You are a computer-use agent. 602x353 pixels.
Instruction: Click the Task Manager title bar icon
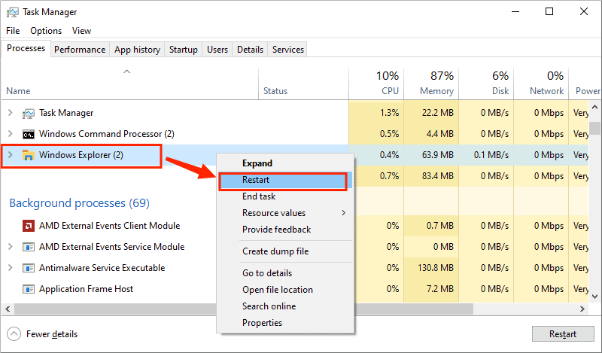[x=12, y=12]
